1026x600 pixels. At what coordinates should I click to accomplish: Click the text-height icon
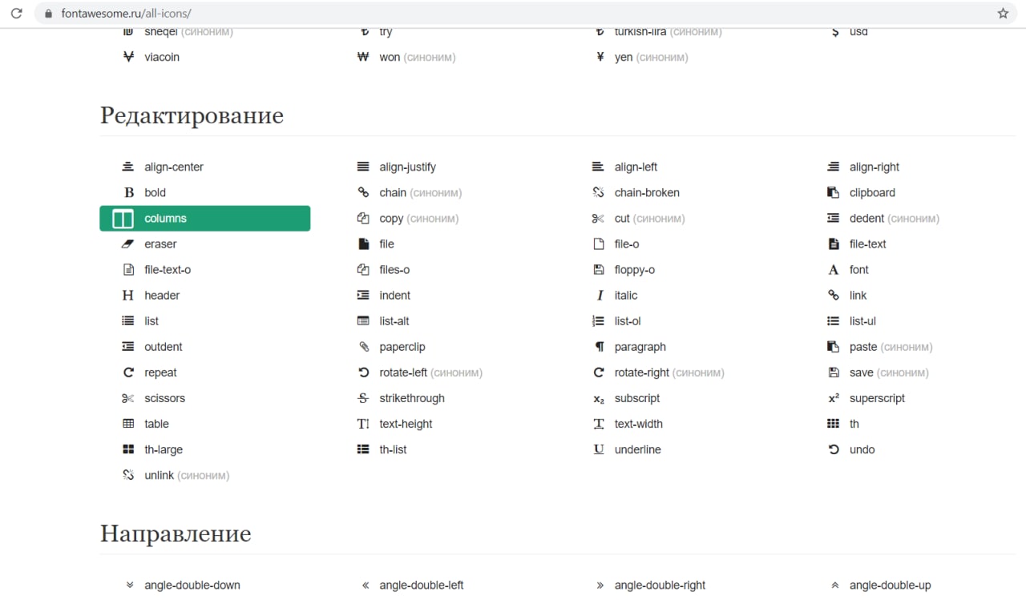coord(363,424)
